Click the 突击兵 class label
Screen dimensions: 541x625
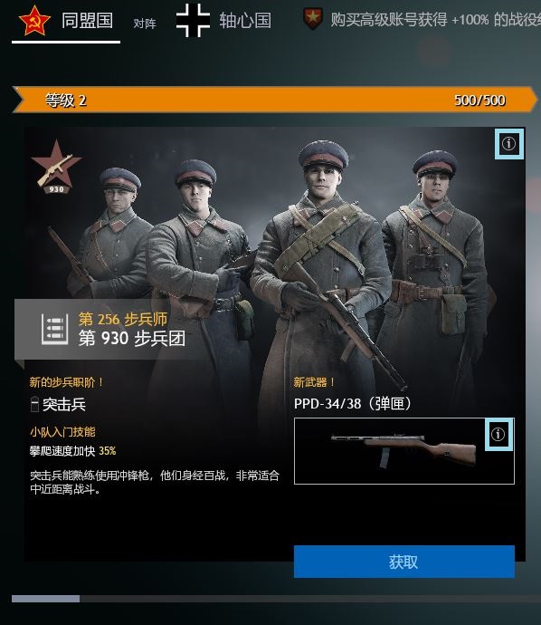click(64, 405)
